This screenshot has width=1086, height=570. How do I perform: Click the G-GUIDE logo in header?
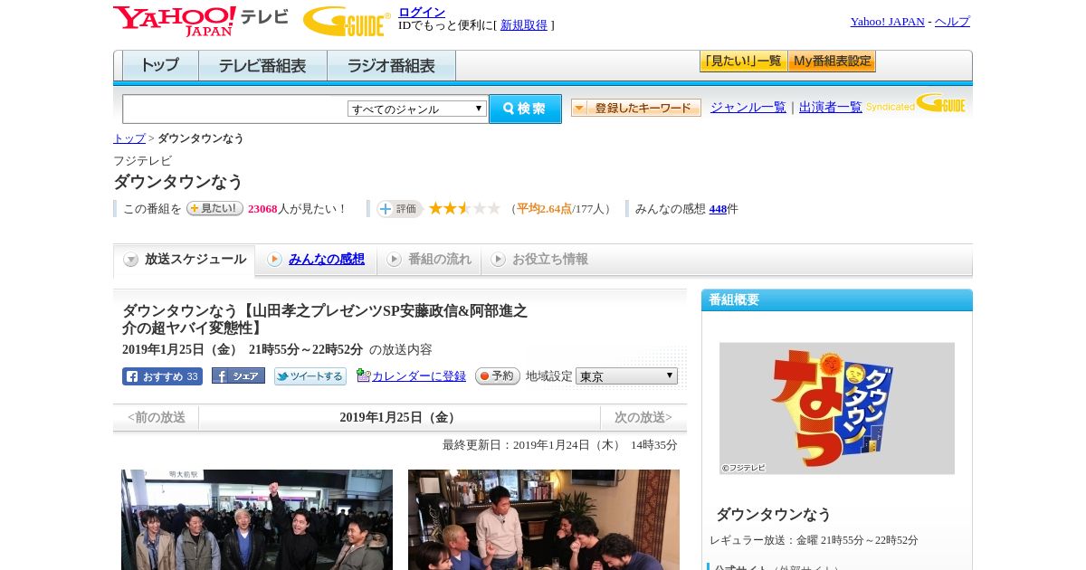347,21
